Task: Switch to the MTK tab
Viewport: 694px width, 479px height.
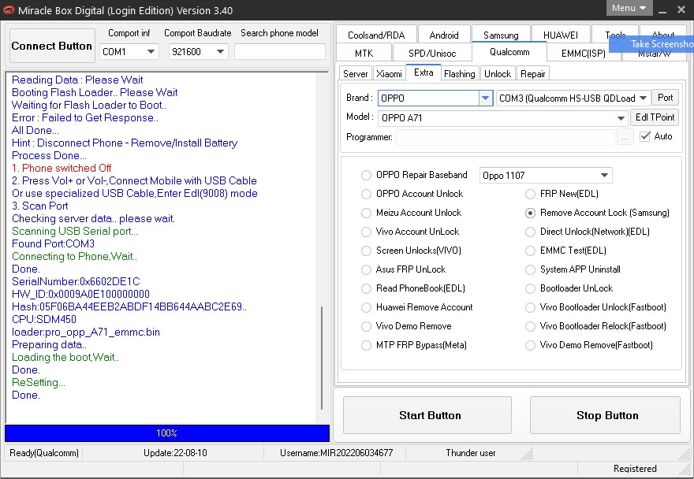Action: [364, 54]
